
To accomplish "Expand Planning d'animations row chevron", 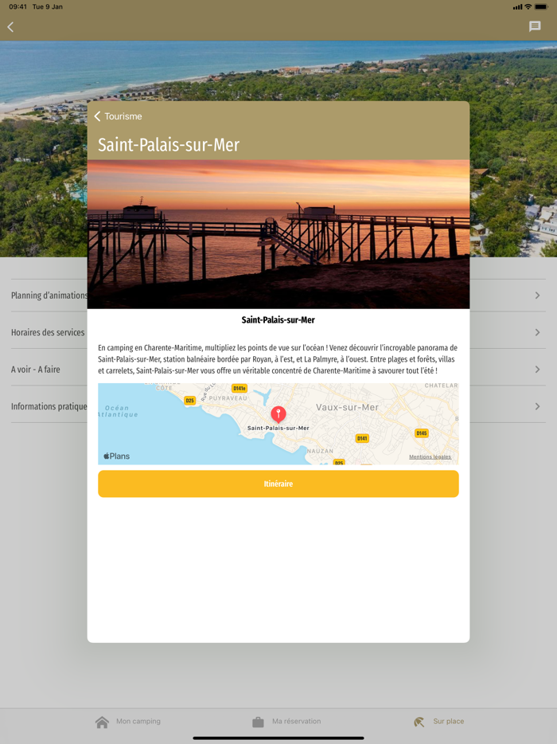I will click(x=537, y=296).
